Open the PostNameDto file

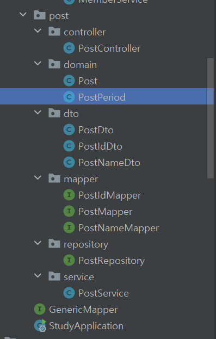(109, 163)
